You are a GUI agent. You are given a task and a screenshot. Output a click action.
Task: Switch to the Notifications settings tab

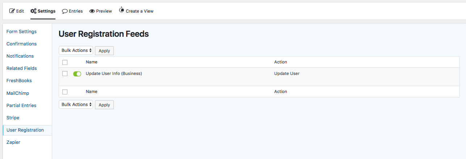click(20, 56)
